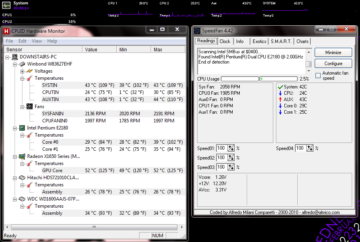Click the right arrow of HWMonitor's horizontal scrollbar
The width and height of the screenshot is (360, 242).
182,227
